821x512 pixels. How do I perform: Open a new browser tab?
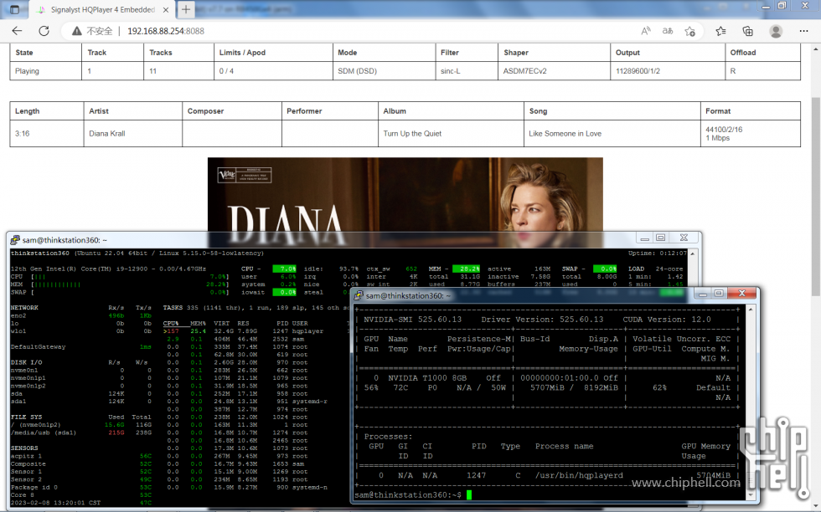186,9
